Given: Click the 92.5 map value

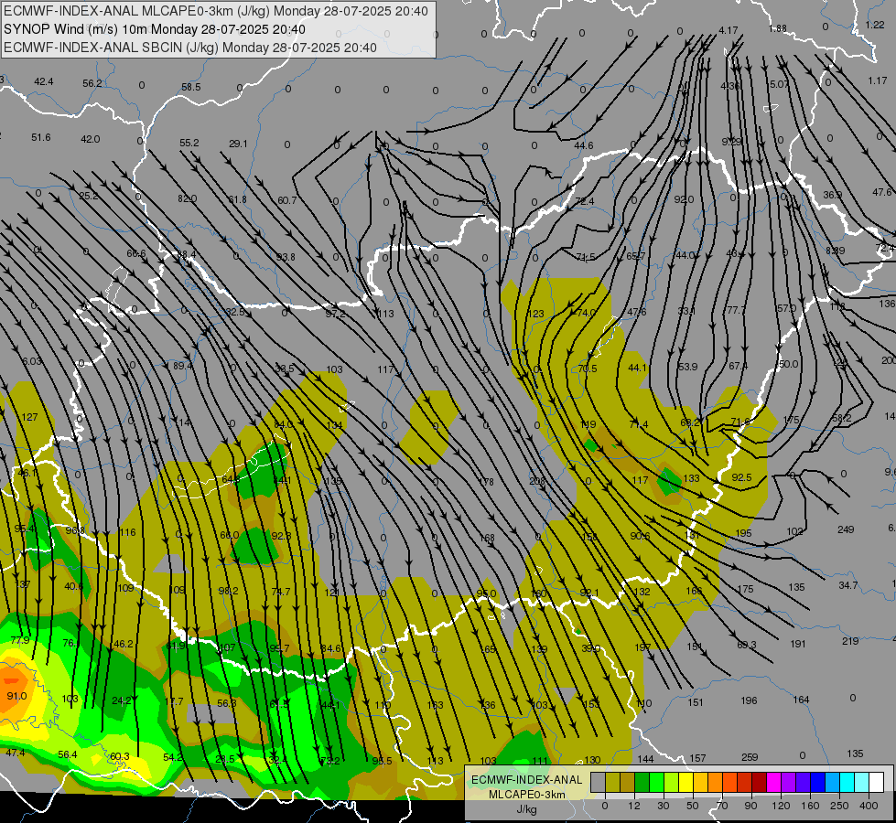Looking at the screenshot, I should click(x=741, y=477).
